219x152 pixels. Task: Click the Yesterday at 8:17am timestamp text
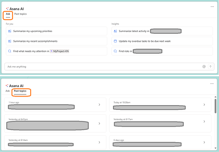[123, 119]
